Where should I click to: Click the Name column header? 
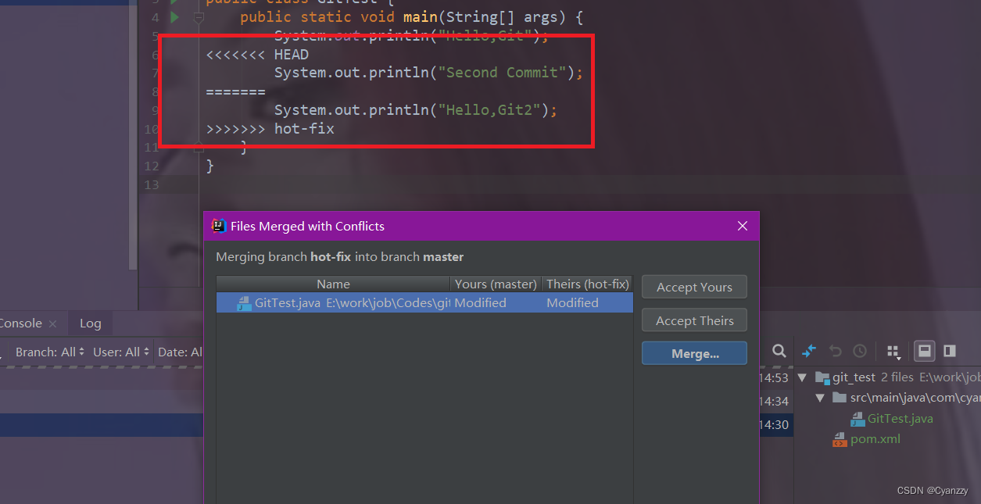click(x=333, y=284)
